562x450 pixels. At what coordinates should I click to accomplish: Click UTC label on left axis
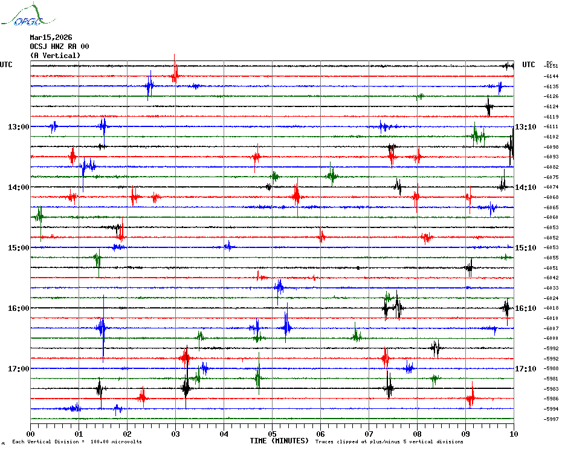(6, 65)
